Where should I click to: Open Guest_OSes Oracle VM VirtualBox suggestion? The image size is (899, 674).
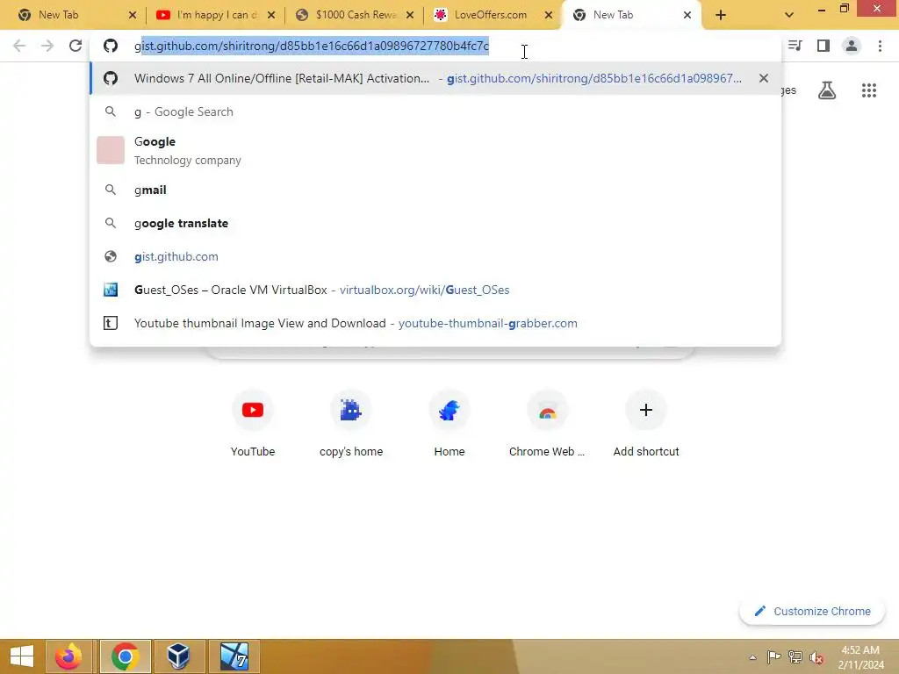[435, 290]
